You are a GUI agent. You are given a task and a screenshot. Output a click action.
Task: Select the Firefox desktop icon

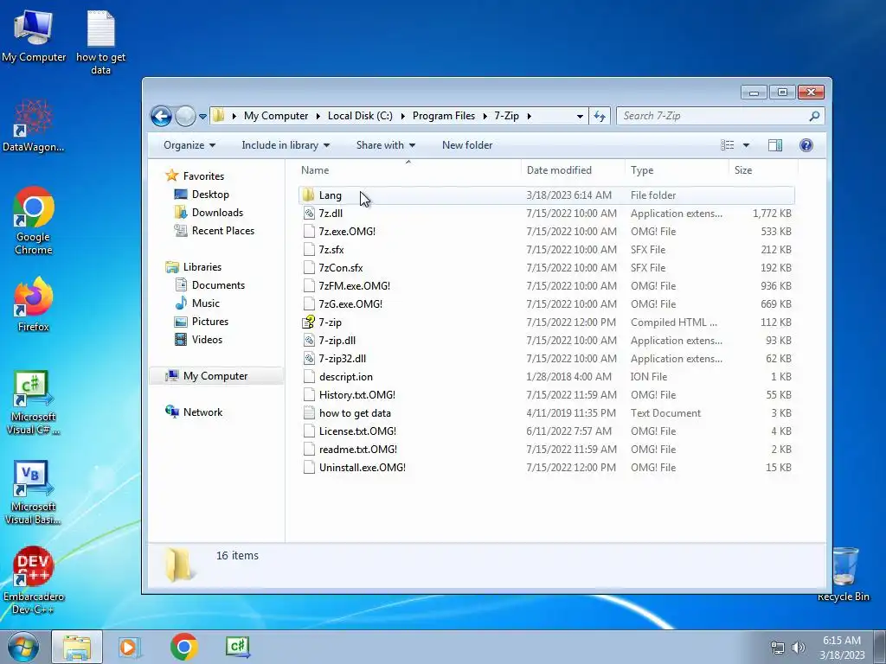coord(34,304)
